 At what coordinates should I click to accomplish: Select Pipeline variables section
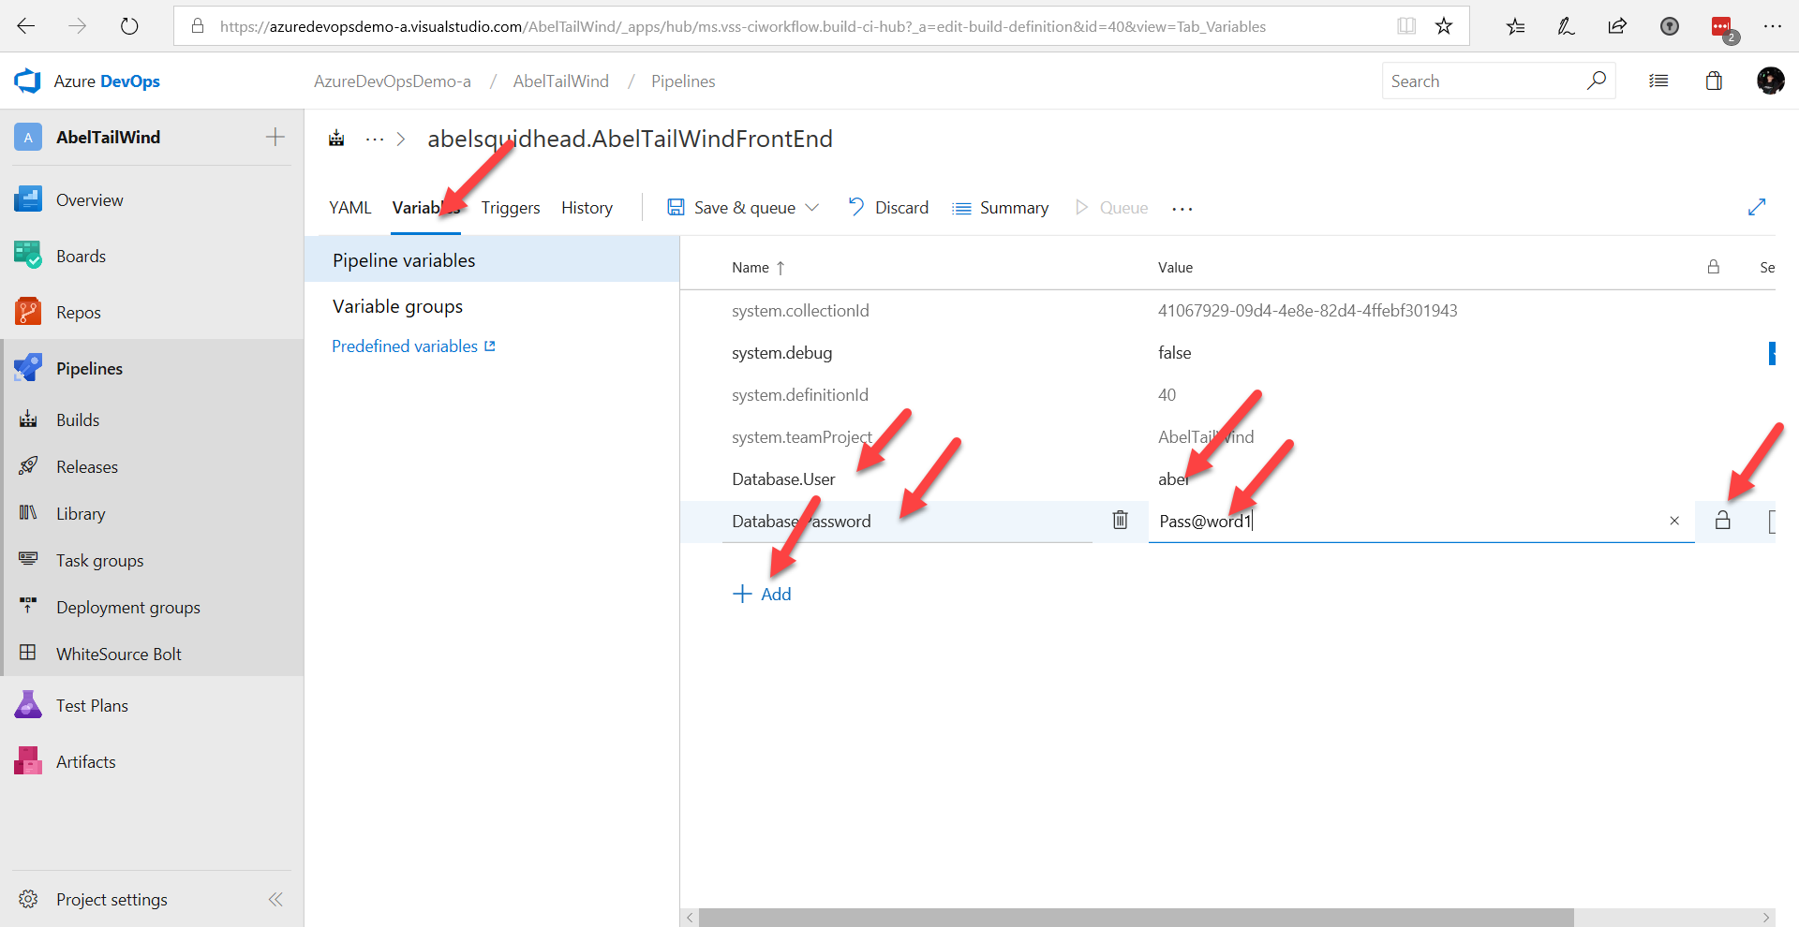(492, 259)
